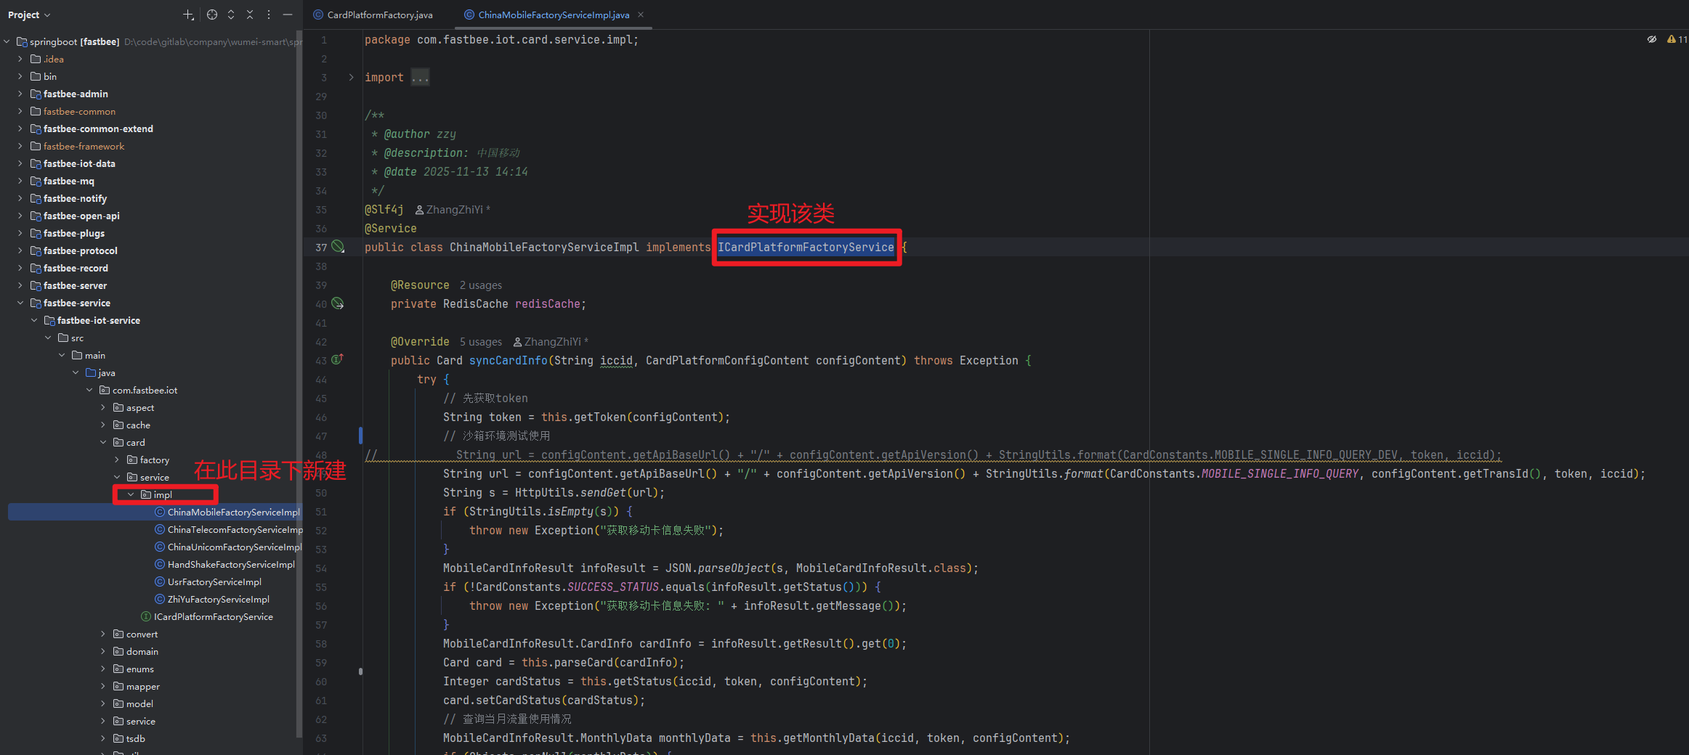Select the mapper package
The image size is (1689, 755).
137,686
